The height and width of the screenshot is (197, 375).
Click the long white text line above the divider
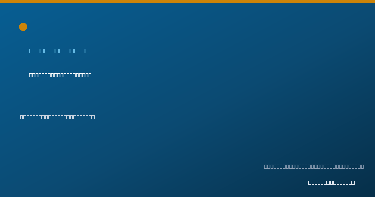[57, 117]
